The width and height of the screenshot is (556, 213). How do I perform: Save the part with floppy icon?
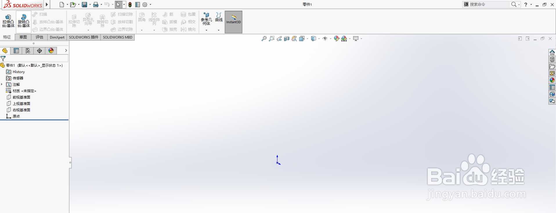[x=84, y=4]
